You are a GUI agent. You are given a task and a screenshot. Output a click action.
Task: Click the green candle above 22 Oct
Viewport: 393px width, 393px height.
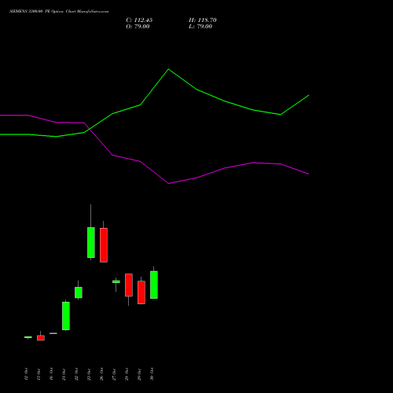[x=79, y=292]
